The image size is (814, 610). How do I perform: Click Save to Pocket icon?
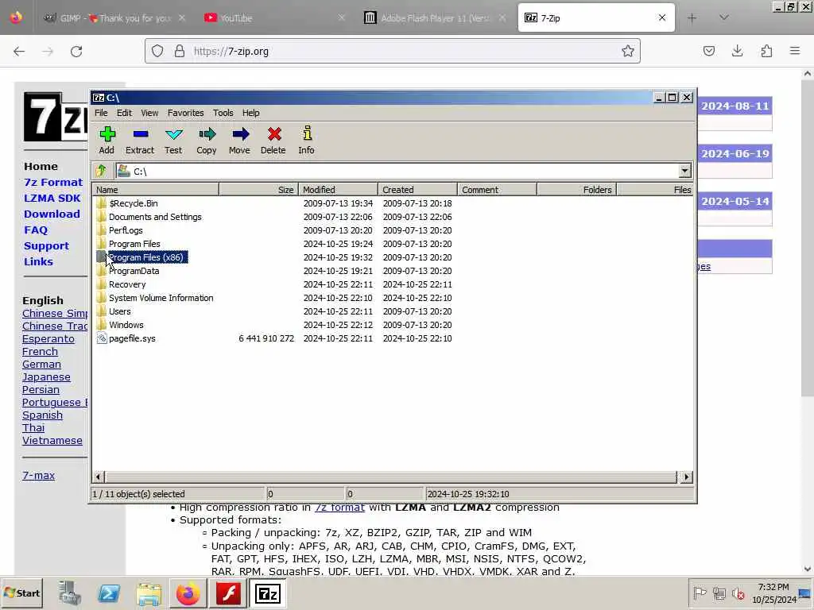coord(708,51)
